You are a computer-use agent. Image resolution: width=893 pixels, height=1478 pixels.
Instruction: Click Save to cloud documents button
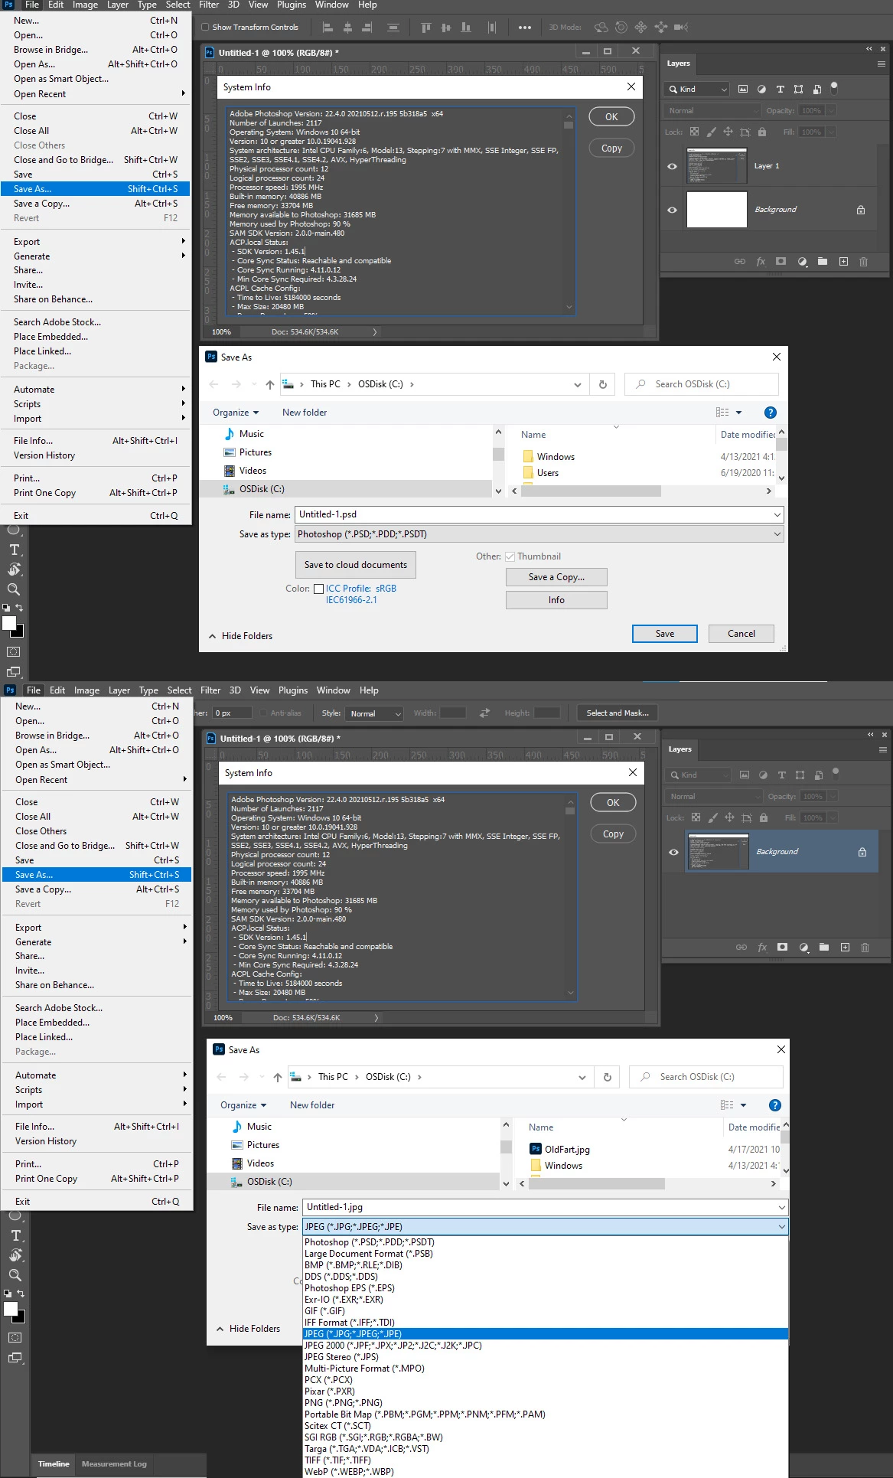[x=356, y=565]
